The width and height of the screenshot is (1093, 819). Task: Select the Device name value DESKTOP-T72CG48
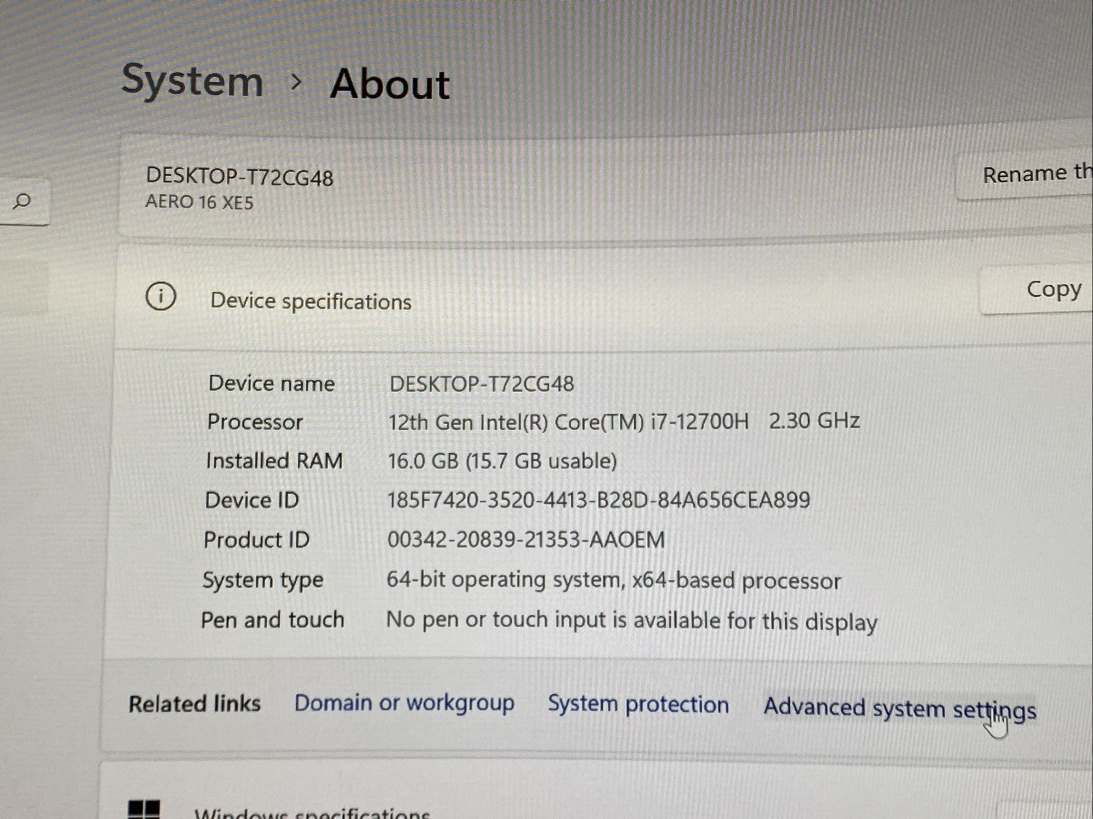481,384
